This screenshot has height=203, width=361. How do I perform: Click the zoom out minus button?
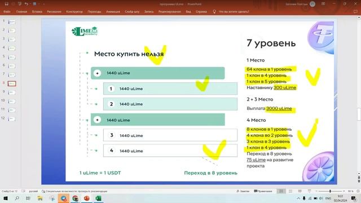316,191
